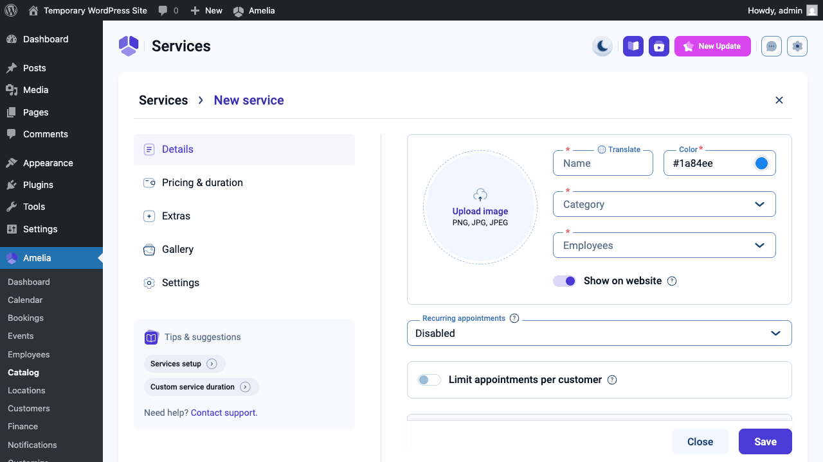
Task: Click the Translate globe icon
Action: click(602, 150)
